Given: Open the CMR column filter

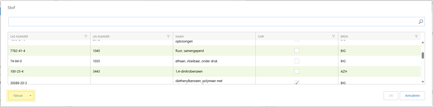Looking at the screenshot, I should pyautogui.click(x=333, y=37).
